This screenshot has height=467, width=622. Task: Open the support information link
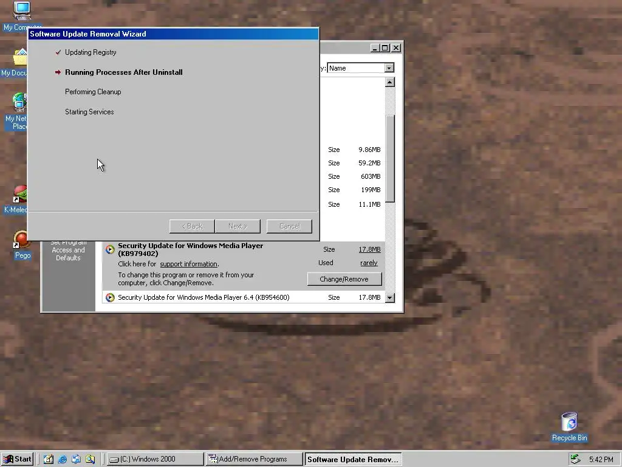click(x=188, y=264)
